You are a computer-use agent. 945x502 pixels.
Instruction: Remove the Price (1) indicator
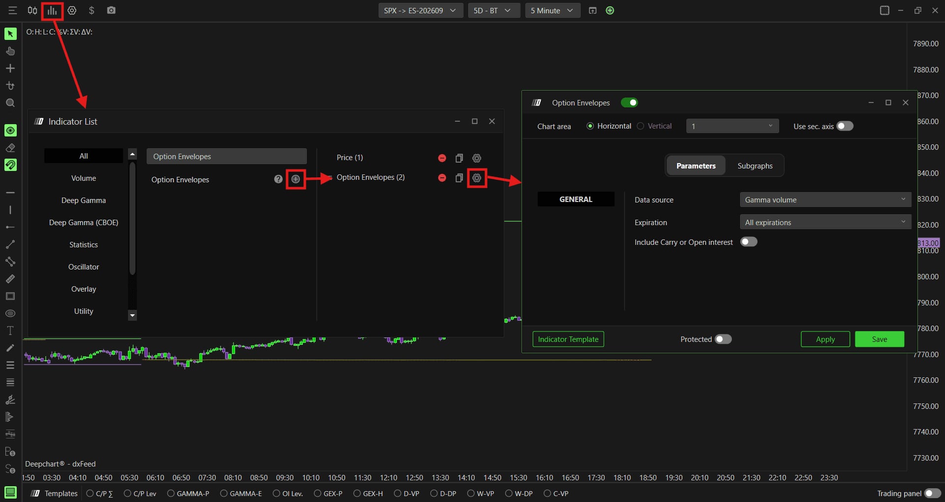(442, 158)
